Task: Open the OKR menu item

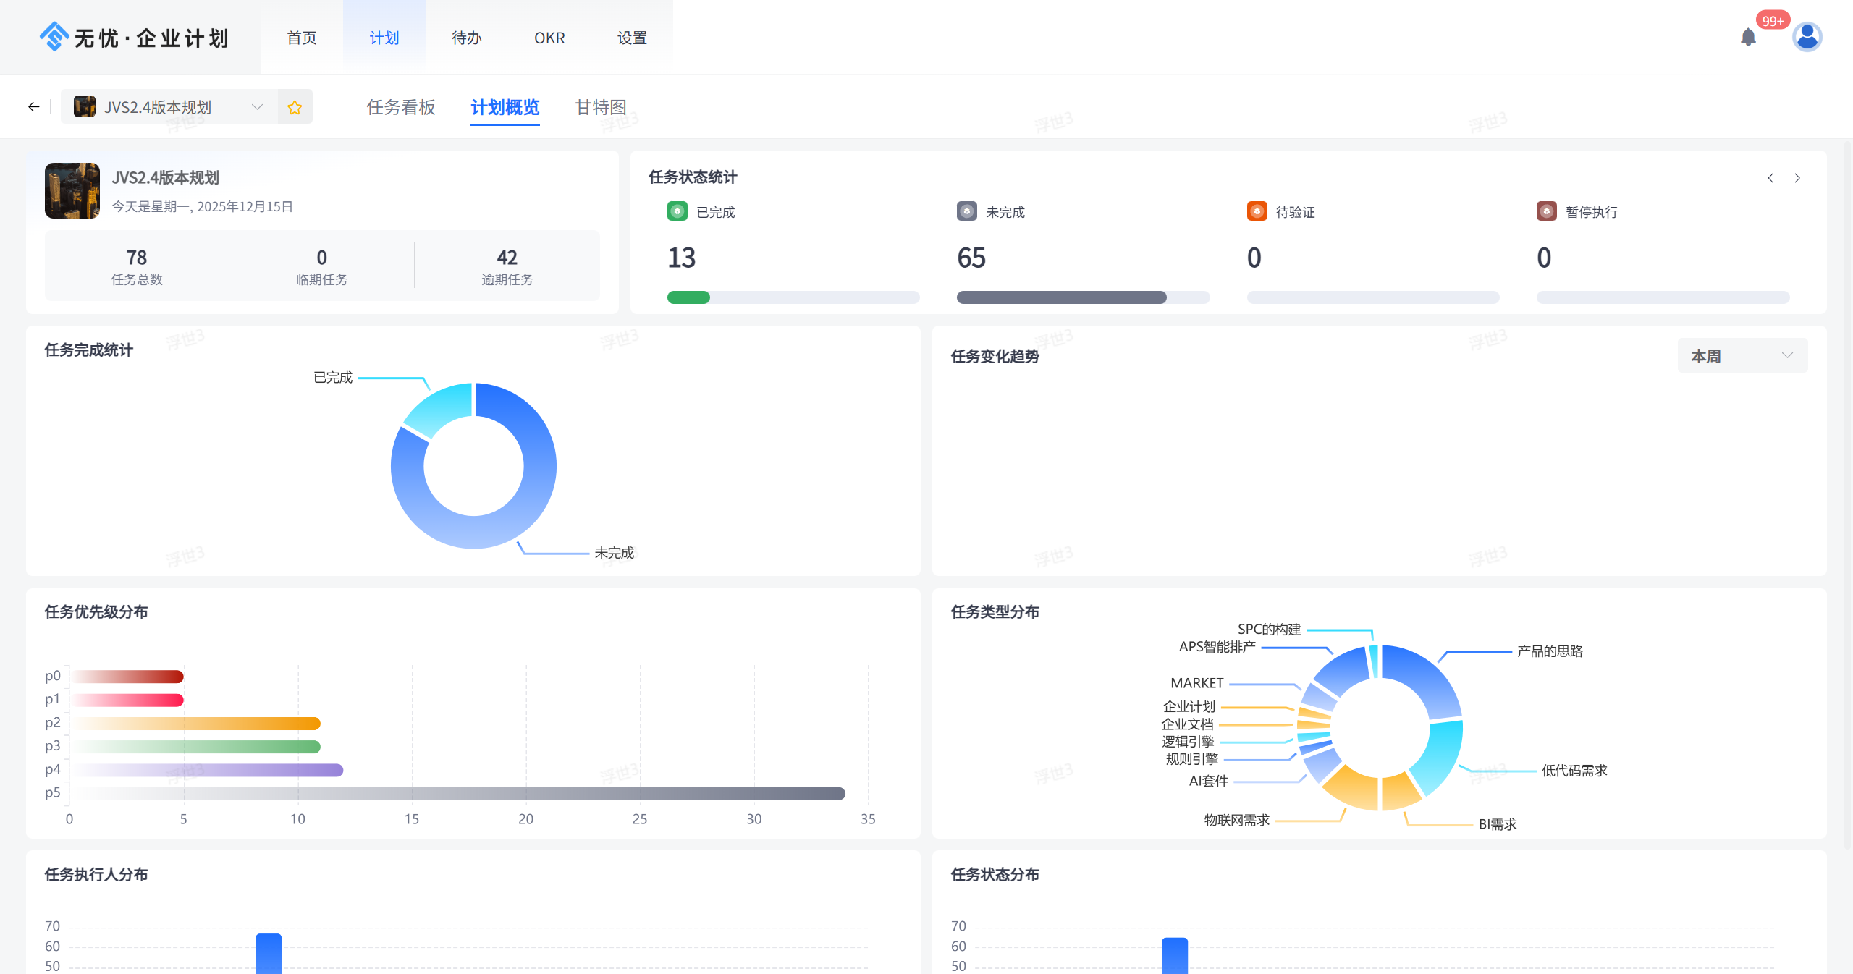Action: pos(549,38)
